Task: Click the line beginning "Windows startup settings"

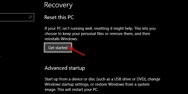Action: point(97,84)
